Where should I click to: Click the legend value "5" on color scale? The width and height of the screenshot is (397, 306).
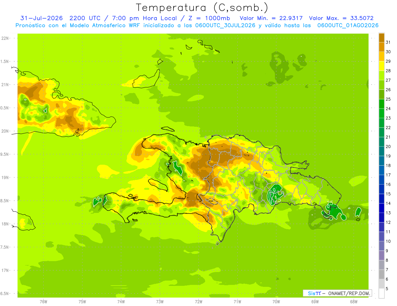(x=387, y=289)
